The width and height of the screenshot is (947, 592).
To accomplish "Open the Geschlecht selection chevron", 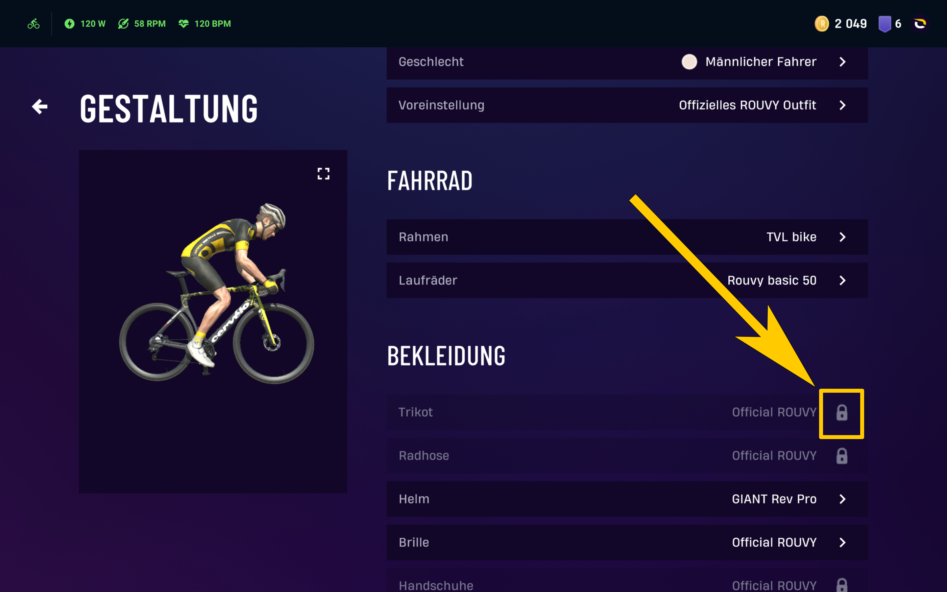I will 842,62.
